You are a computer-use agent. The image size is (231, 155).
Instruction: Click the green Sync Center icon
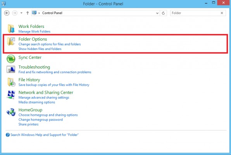click(x=11, y=59)
